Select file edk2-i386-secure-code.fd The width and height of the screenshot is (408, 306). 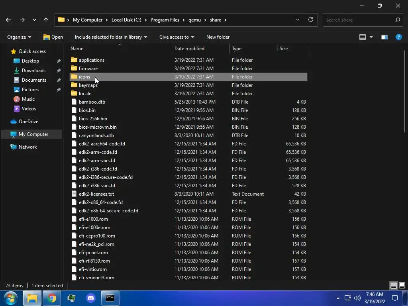click(188, 177)
